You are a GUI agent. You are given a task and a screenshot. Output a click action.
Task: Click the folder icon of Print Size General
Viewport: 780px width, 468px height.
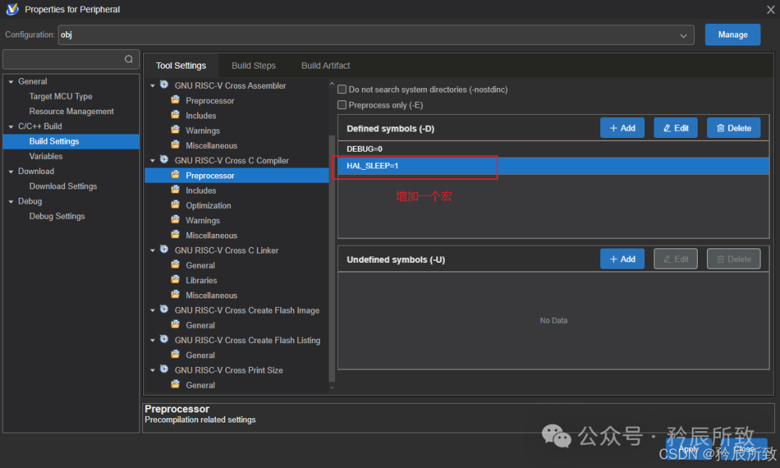[175, 384]
